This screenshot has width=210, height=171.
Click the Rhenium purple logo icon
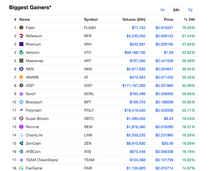coord(21,44)
